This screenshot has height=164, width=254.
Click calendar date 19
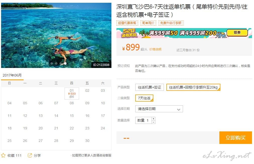25,128
